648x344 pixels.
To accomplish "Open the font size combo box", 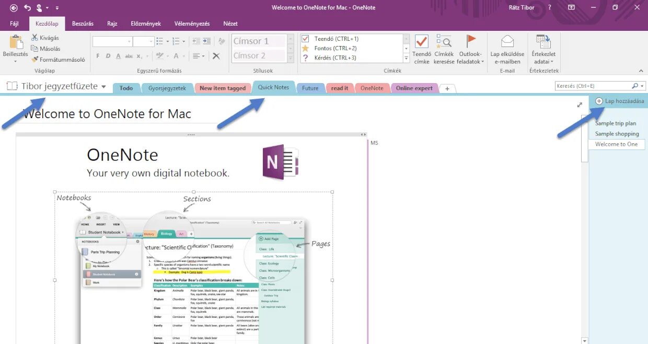I will click(144, 41).
